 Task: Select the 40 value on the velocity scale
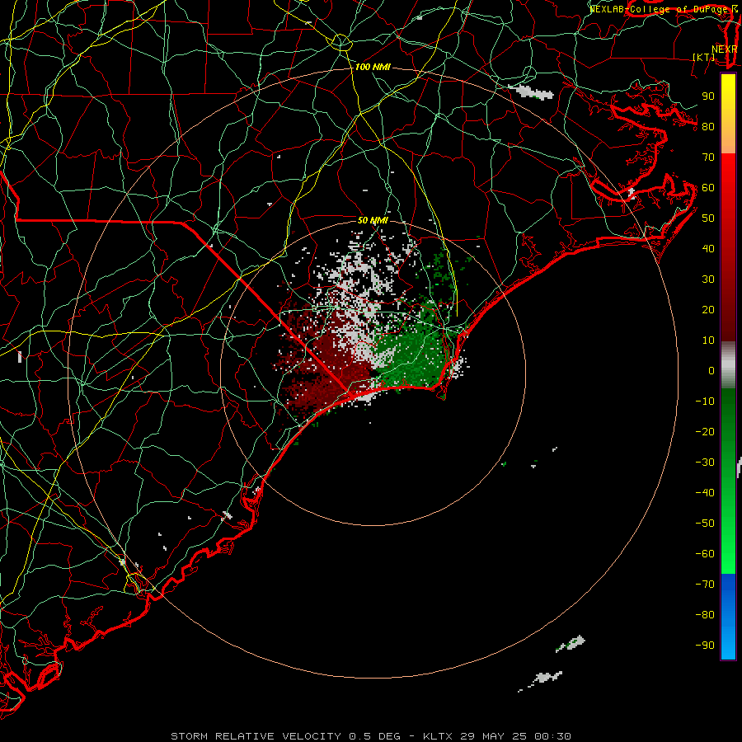(x=708, y=248)
